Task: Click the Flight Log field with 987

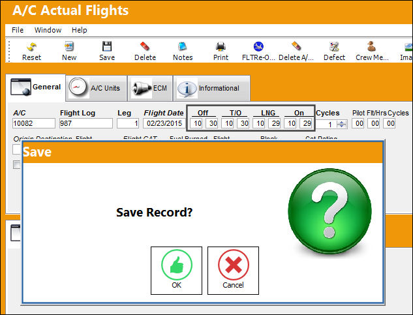Action: click(x=86, y=123)
